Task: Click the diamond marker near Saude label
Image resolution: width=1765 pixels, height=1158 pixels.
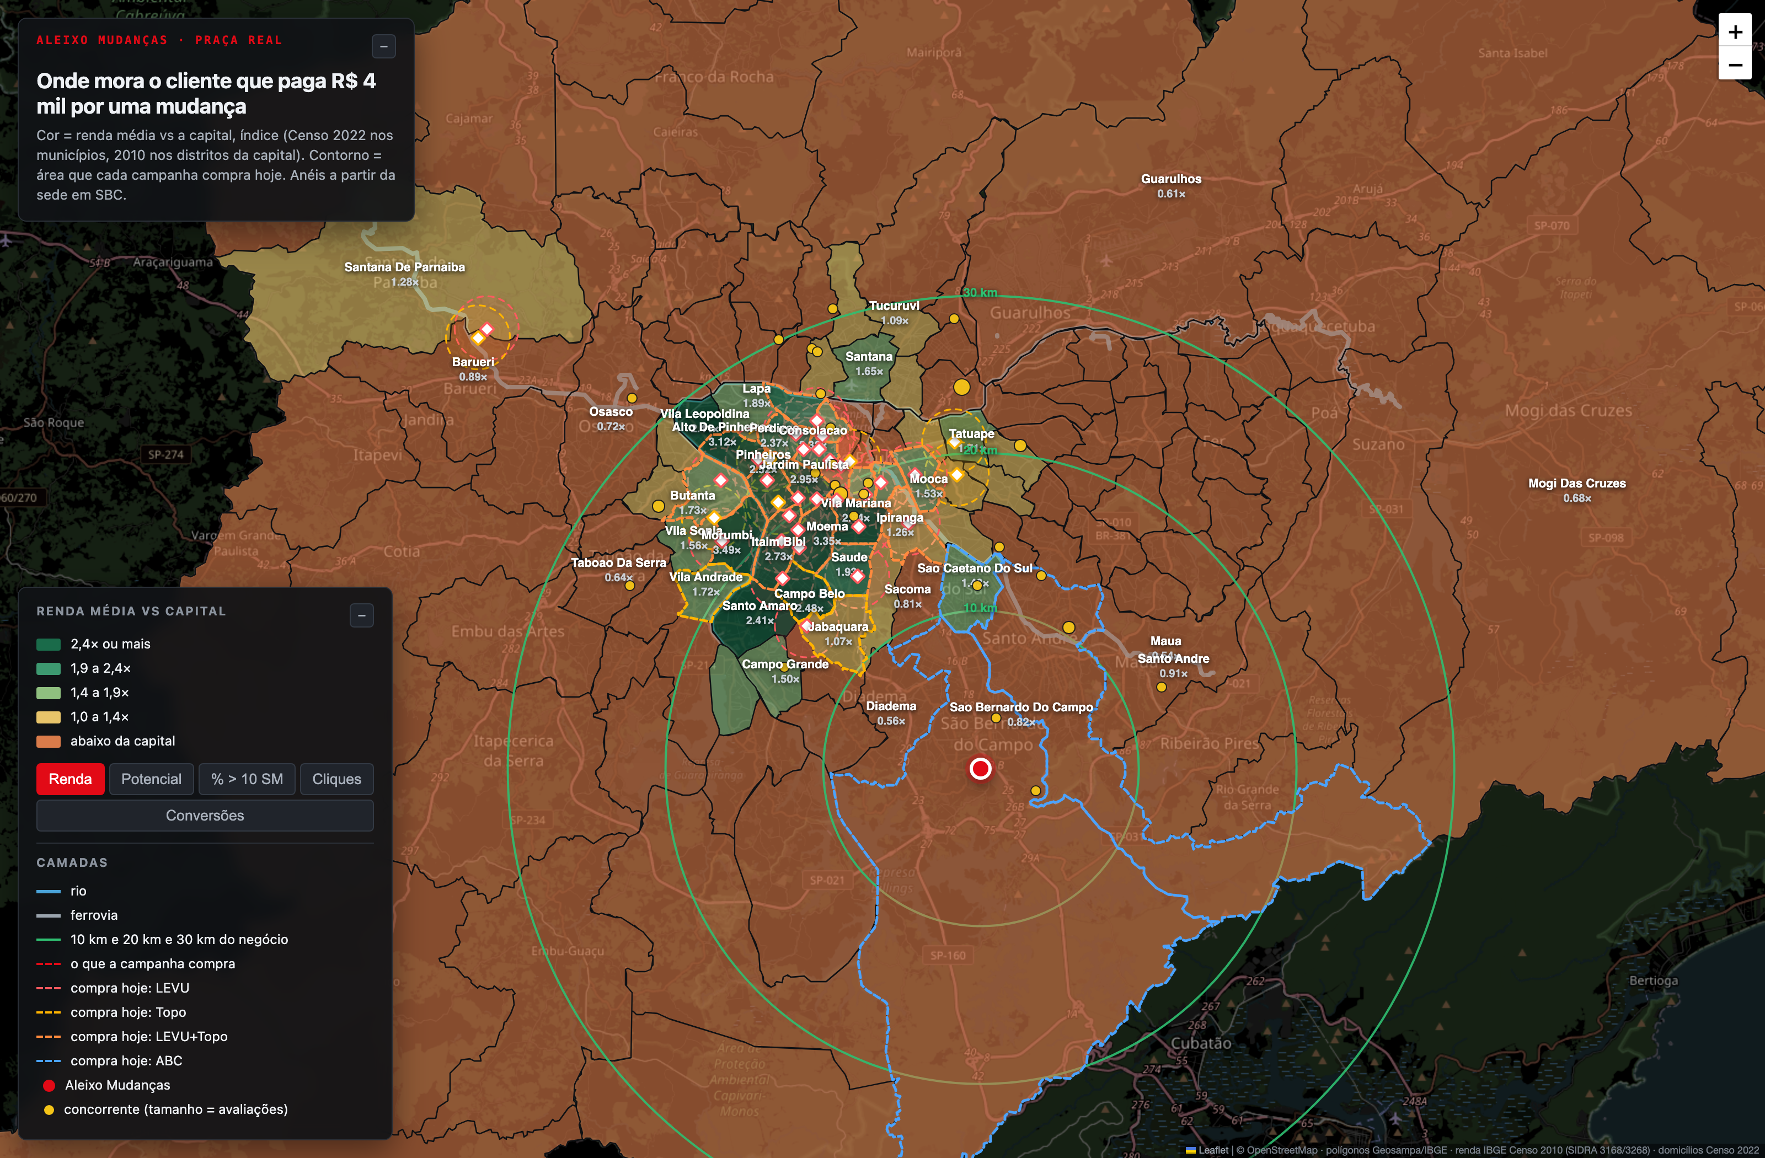Action: pos(857,576)
